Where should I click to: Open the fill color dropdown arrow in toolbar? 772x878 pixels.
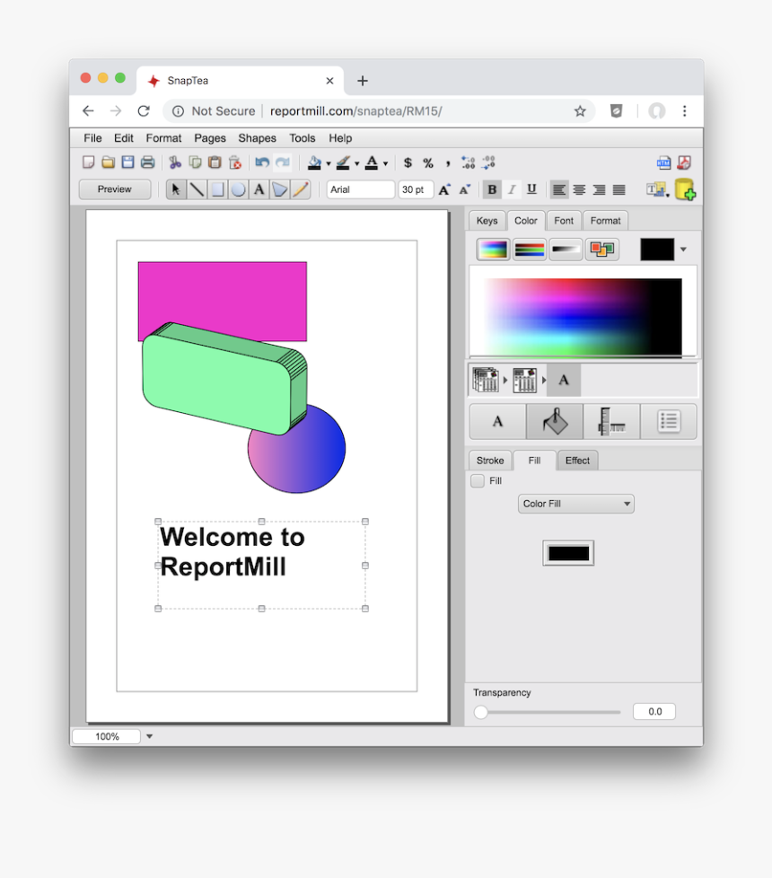[x=329, y=163]
